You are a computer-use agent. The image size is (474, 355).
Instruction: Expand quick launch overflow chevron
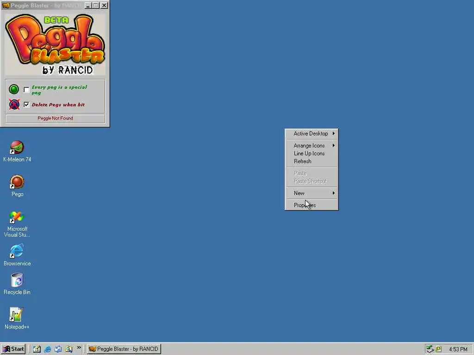click(79, 348)
